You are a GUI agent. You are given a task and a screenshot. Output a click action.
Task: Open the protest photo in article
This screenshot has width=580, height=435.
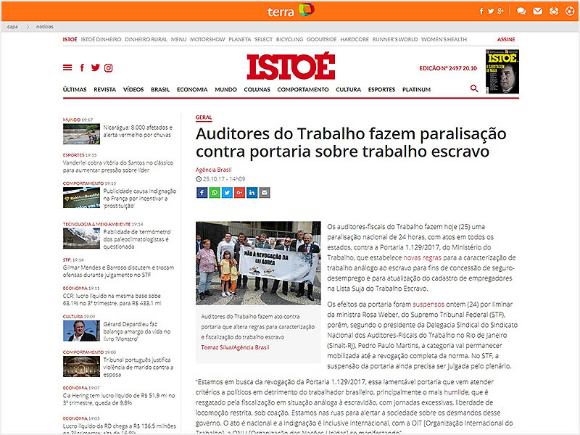(258, 263)
